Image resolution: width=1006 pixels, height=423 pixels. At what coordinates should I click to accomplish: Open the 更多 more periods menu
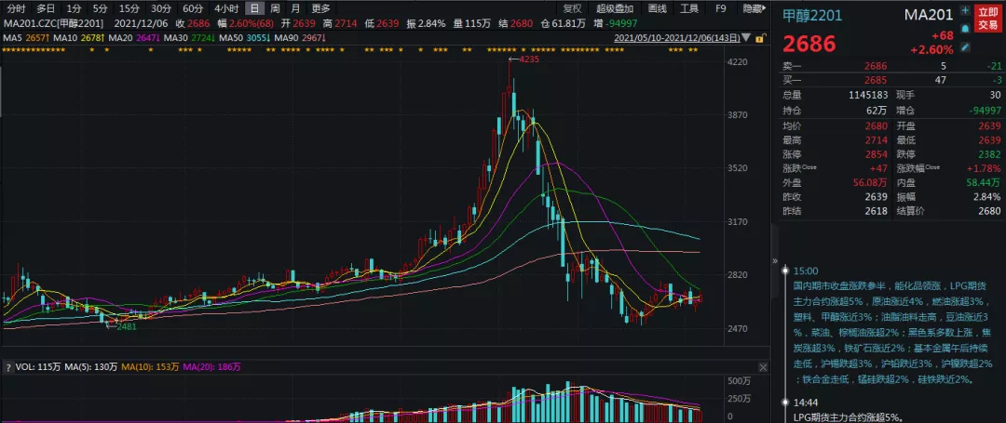click(x=320, y=8)
